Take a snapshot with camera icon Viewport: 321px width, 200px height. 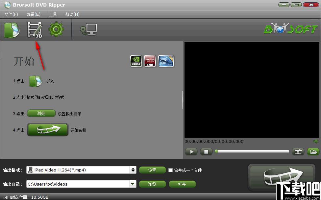coord(298,152)
